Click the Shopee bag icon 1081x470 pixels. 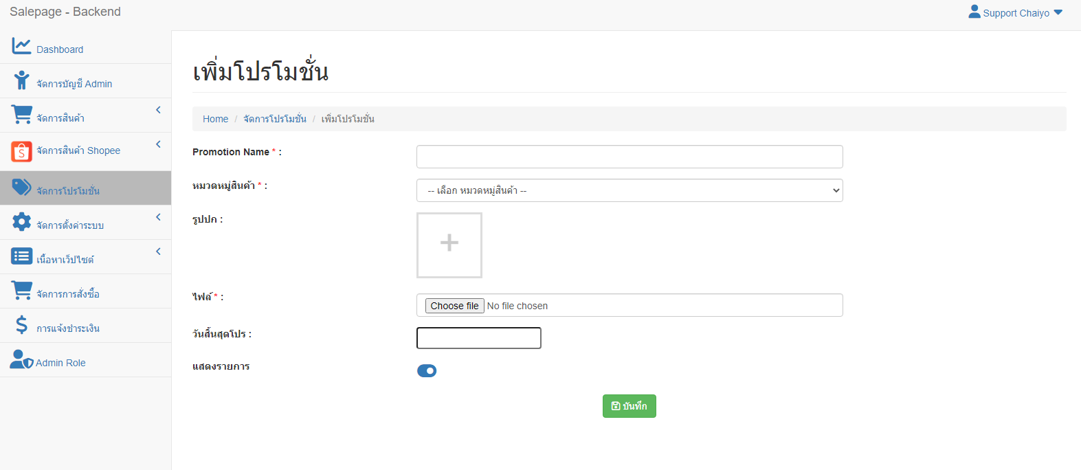coord(21,151)
